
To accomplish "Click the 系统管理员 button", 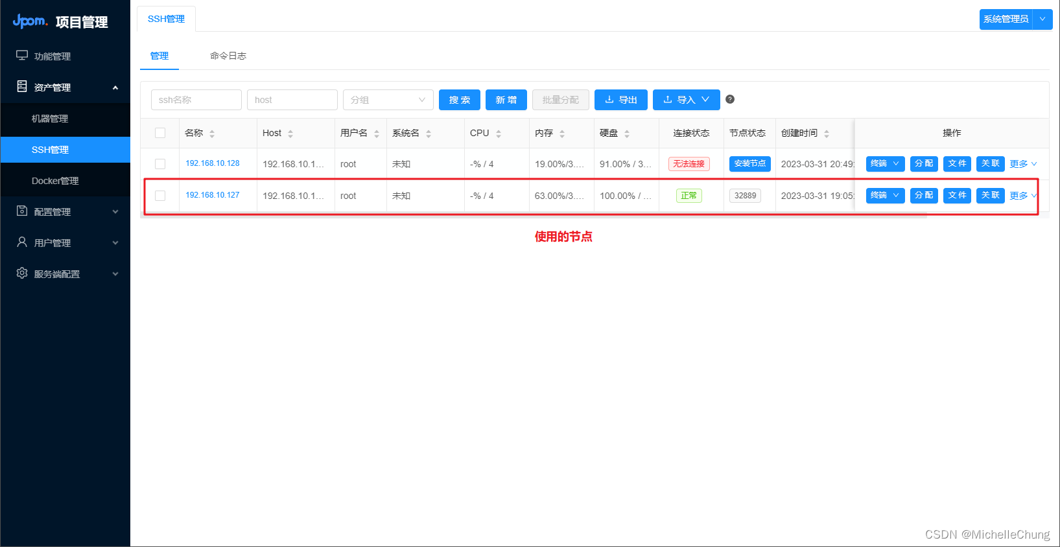I will click(x=1006, y=19).
